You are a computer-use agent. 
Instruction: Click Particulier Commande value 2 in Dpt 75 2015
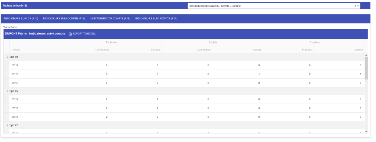pos(107,117)
